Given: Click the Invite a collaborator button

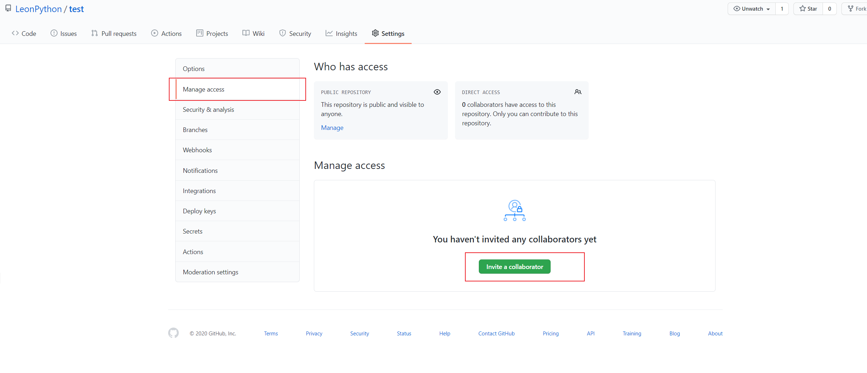Looking at the screenshot, I should pyautogui.click(x=515, y=267).
